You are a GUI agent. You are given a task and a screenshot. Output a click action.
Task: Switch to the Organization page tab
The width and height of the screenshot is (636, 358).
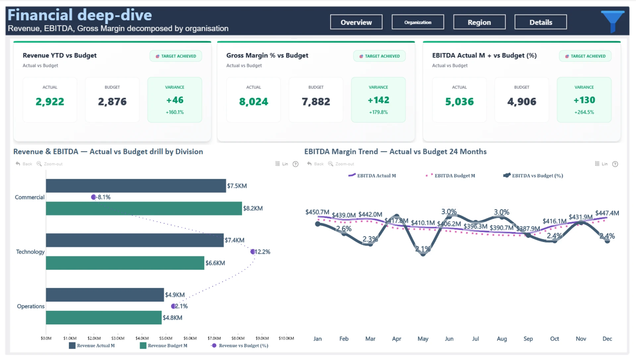(x=417, y=22)
